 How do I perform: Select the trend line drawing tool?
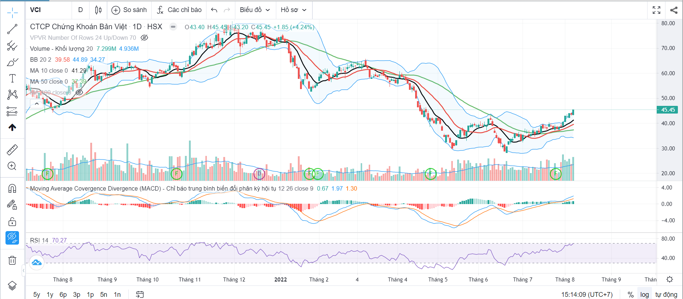pos(12,29)
